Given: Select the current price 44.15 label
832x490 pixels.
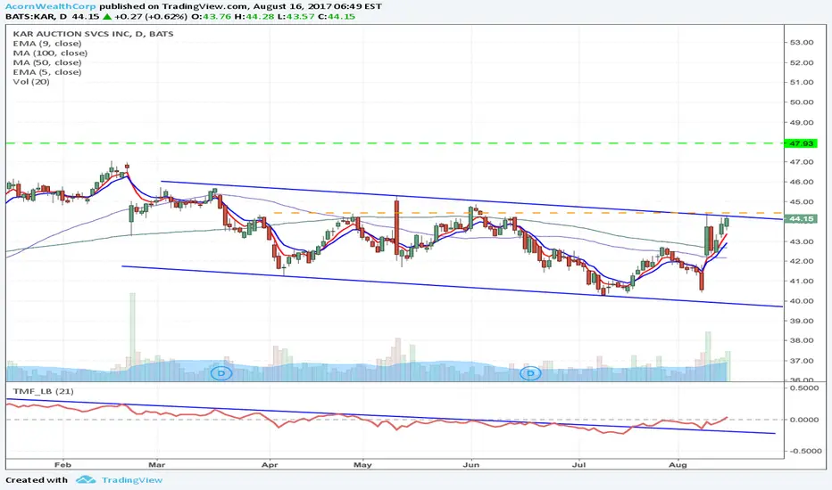Looking at the screenshot, I should coord(802,219).
